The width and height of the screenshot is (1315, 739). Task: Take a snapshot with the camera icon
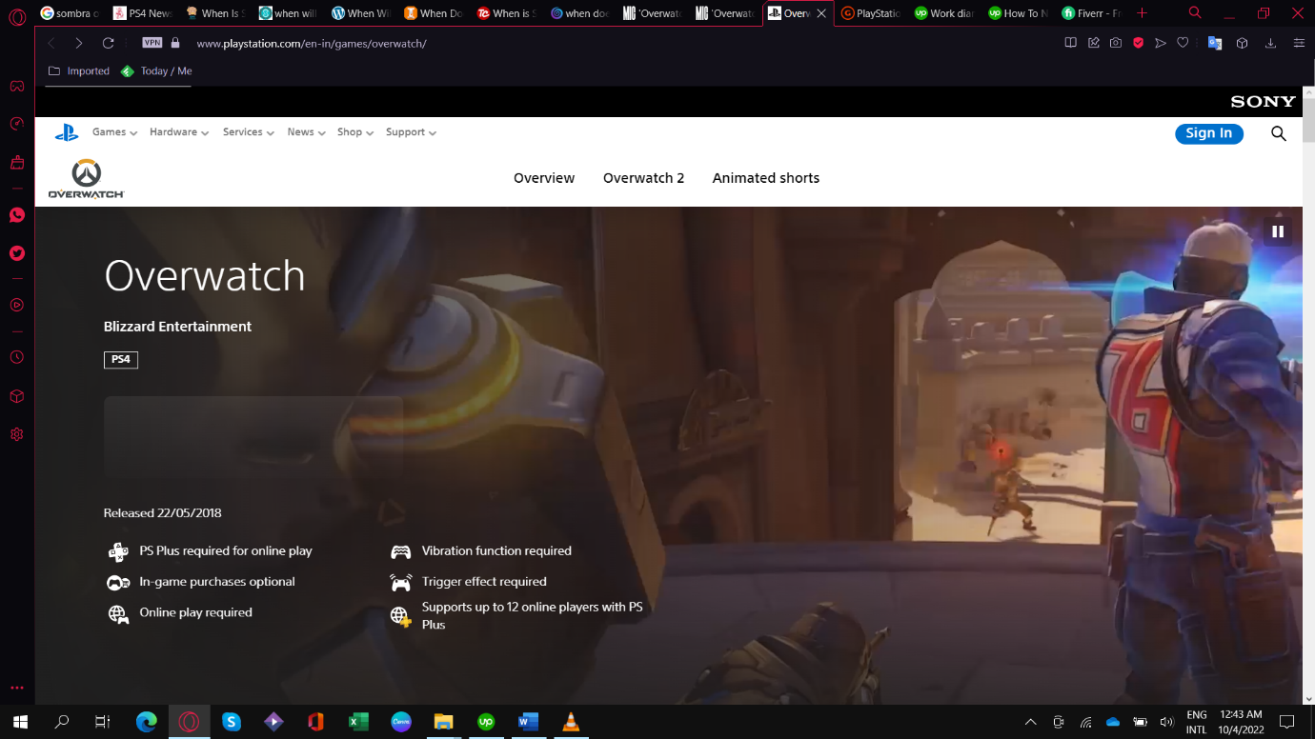[x=1116, y=43]
